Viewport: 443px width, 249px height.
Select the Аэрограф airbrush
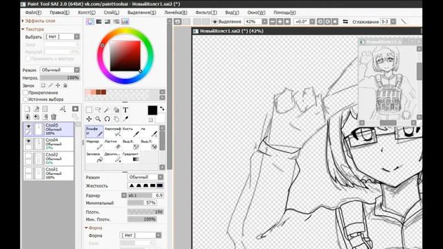coord(113,131)
